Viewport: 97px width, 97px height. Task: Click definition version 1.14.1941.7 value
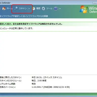pyautogui.click(x=51, y=87)
